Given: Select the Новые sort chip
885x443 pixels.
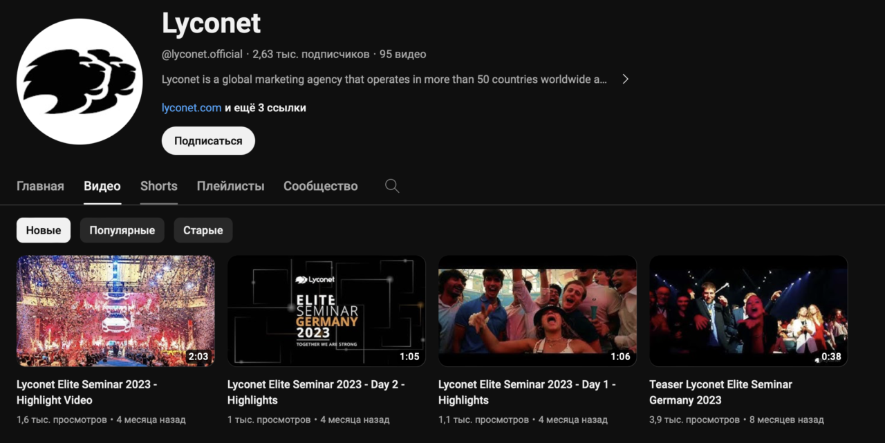Looking at the screenshot, I should coord(44,230).
